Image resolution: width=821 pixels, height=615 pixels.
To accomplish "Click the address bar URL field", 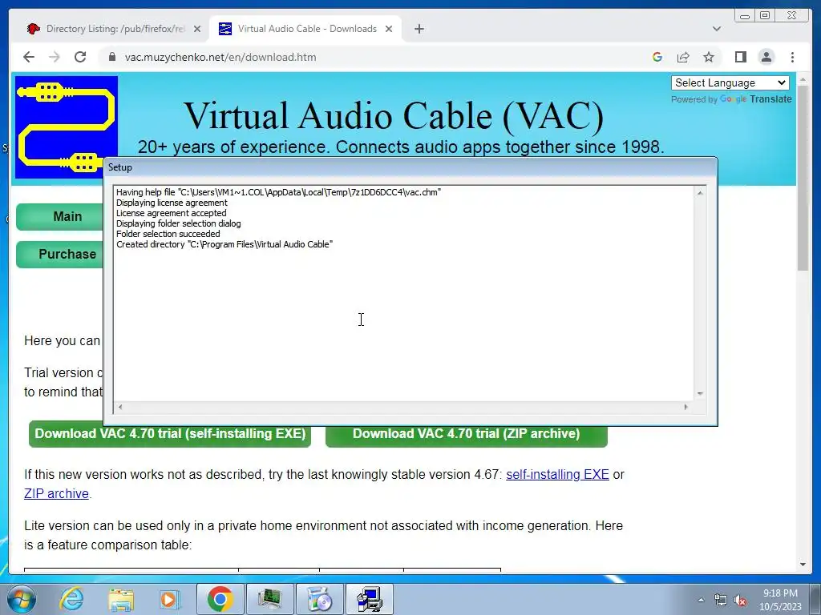I will point(377,57).
